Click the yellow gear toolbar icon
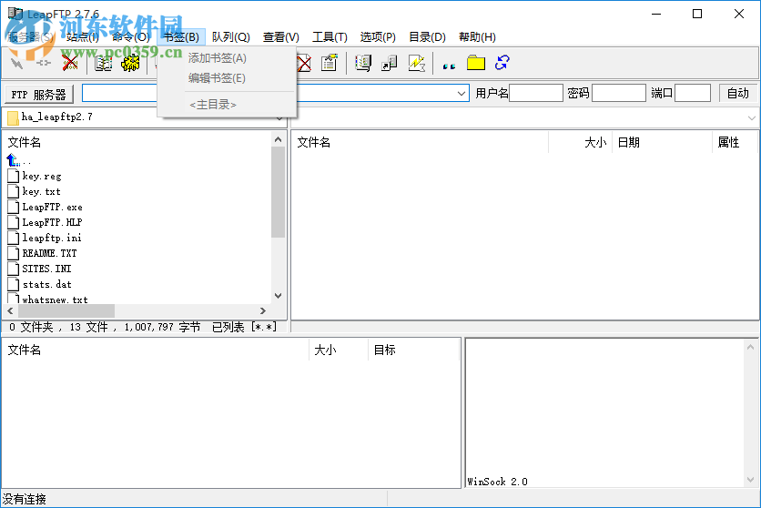The height and width of the screenshot is (508, 761). 130,63
